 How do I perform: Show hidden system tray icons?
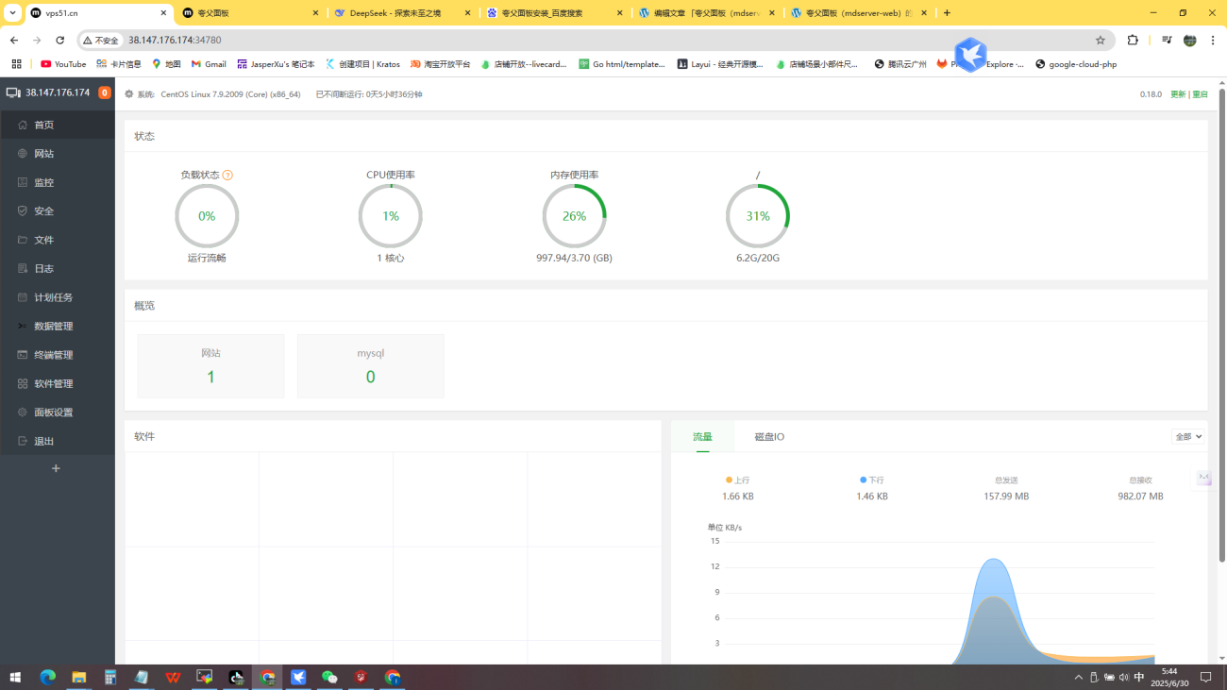[x=1079, y=678]
